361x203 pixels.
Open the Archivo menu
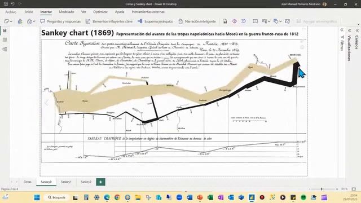point(11,12)
